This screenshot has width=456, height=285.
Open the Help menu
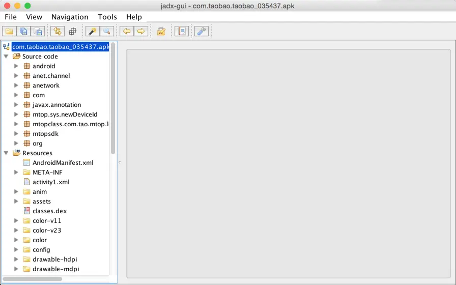(x=134, y=17)
